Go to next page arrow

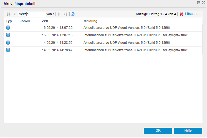click(x=59, y=14)
